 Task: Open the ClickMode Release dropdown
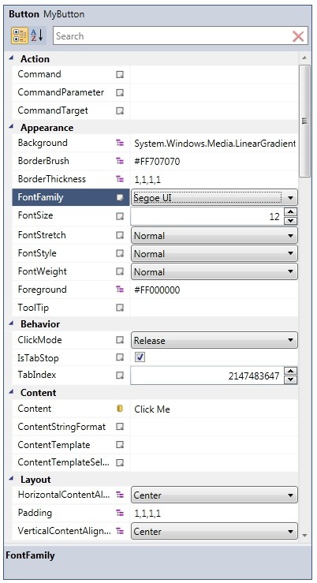[214, 340]
